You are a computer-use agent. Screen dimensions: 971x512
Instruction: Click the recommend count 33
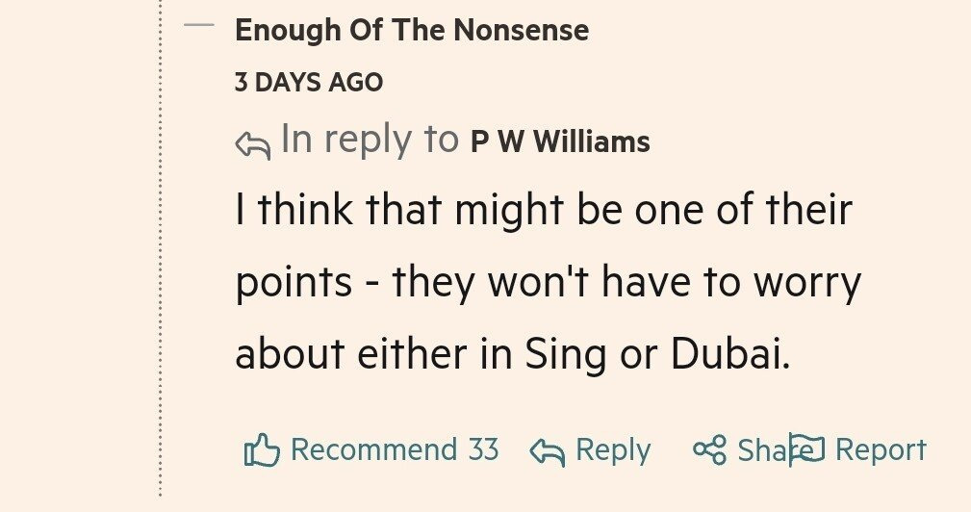[483, 449]
